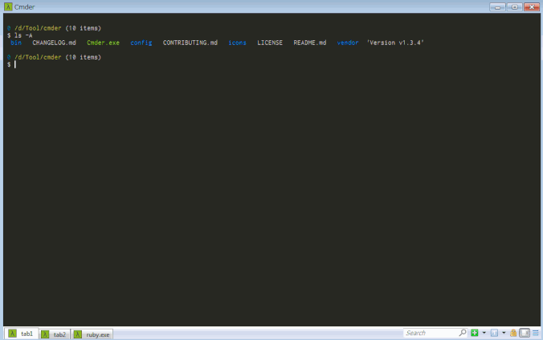Maximize the Cmder window
Viewport: 543px width, 340px height.
[x=515, y=7]
